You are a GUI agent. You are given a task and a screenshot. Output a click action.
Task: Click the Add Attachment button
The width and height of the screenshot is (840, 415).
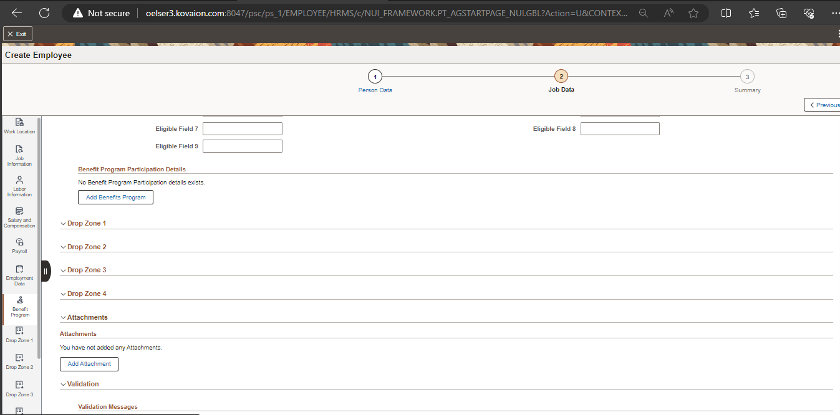pos(89,364)
